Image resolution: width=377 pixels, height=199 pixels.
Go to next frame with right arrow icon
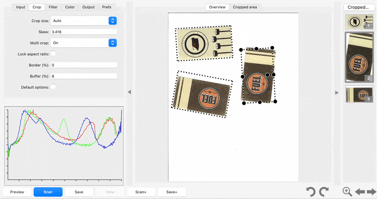tap(371, 192)
